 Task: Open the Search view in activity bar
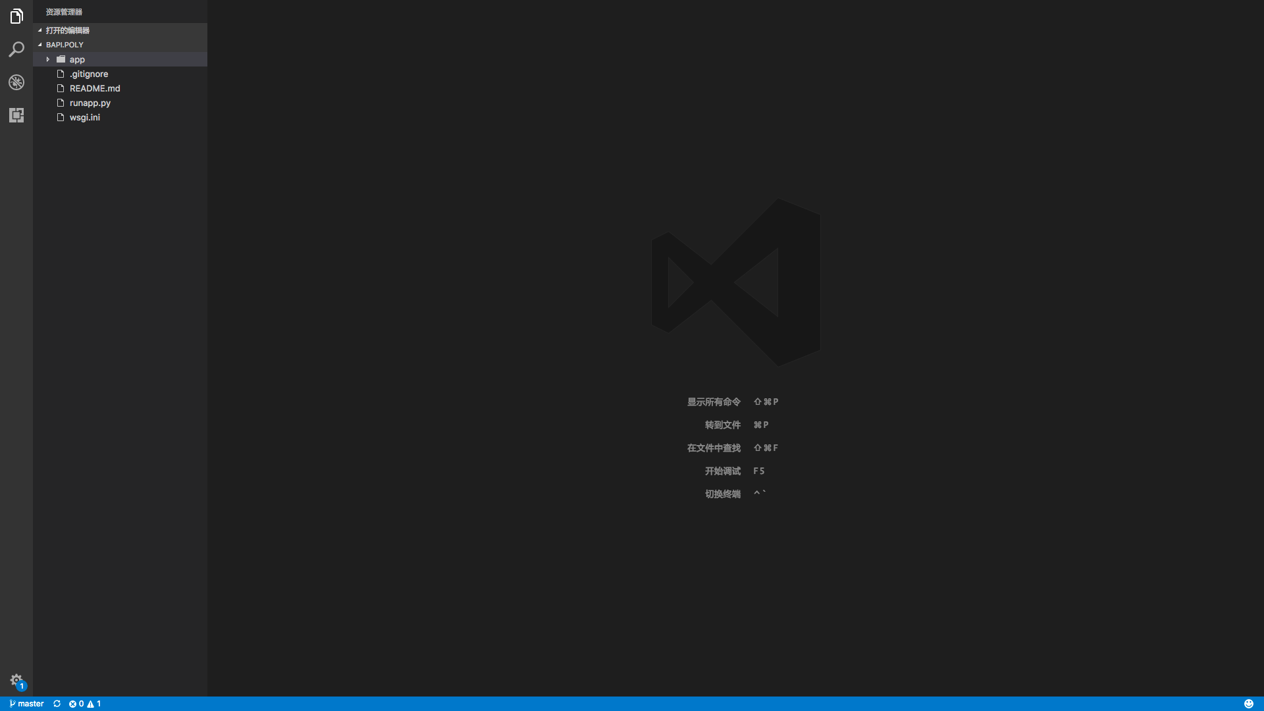pyautogui.click(x=16, y=49)
